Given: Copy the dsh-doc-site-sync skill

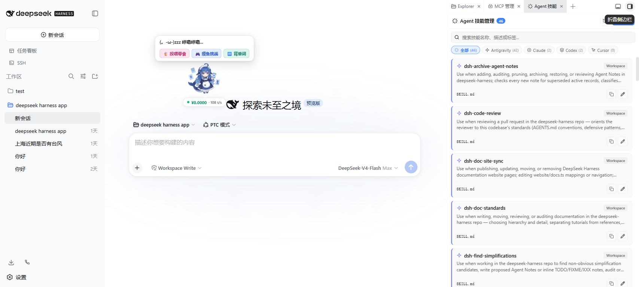Looking at the screenshot, I should (611, 189).
